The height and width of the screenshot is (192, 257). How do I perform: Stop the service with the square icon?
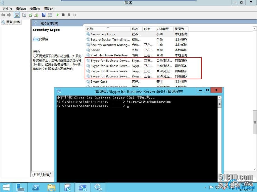coord(63,15)
